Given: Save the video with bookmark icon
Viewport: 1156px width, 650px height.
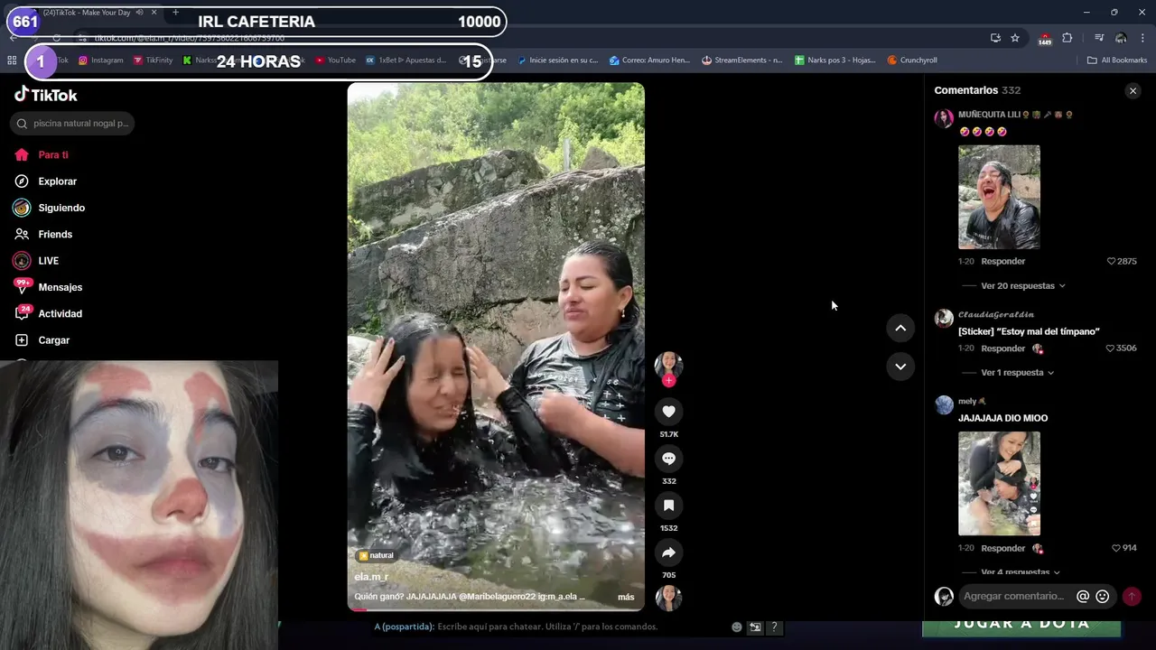Looking at the screenshot, I should pos(668,506).
